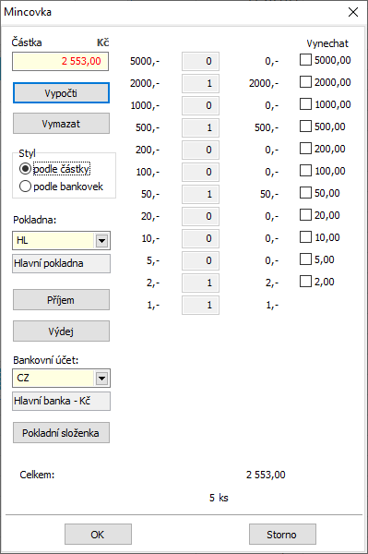Open the Bankovní účet dropdown arrow
Screen dimensions: 368x554
102,379
